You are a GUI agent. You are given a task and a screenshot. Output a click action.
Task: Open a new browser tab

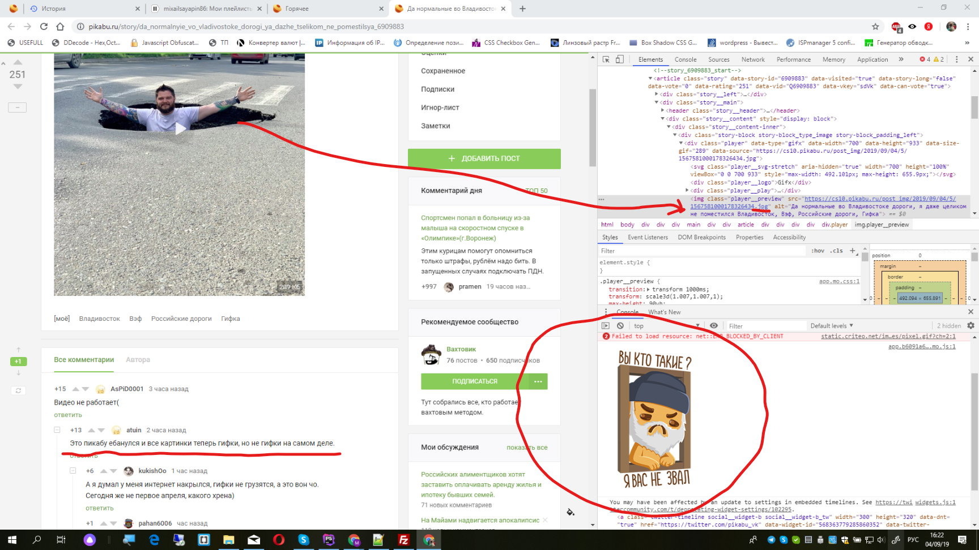pos(522,8)
